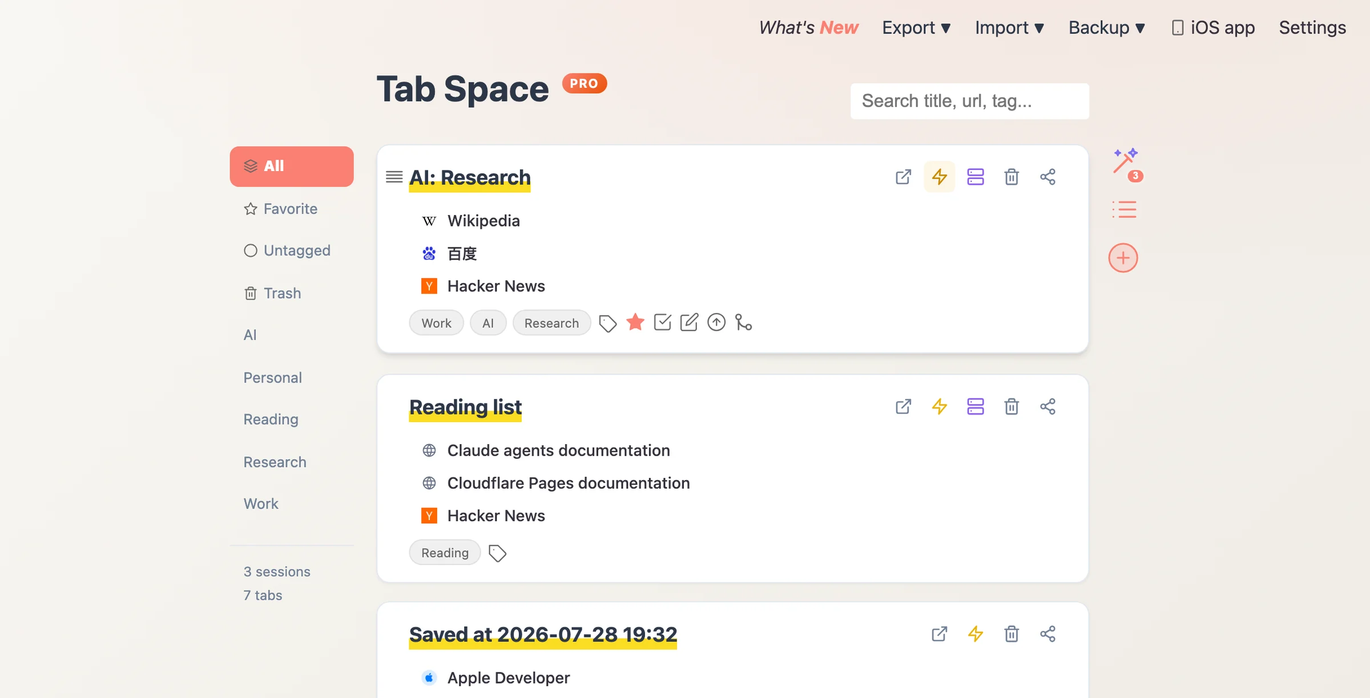Select the All filter in sidebar

292,167
